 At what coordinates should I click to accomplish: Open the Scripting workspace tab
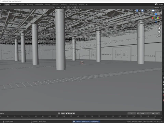coord(82,5)
